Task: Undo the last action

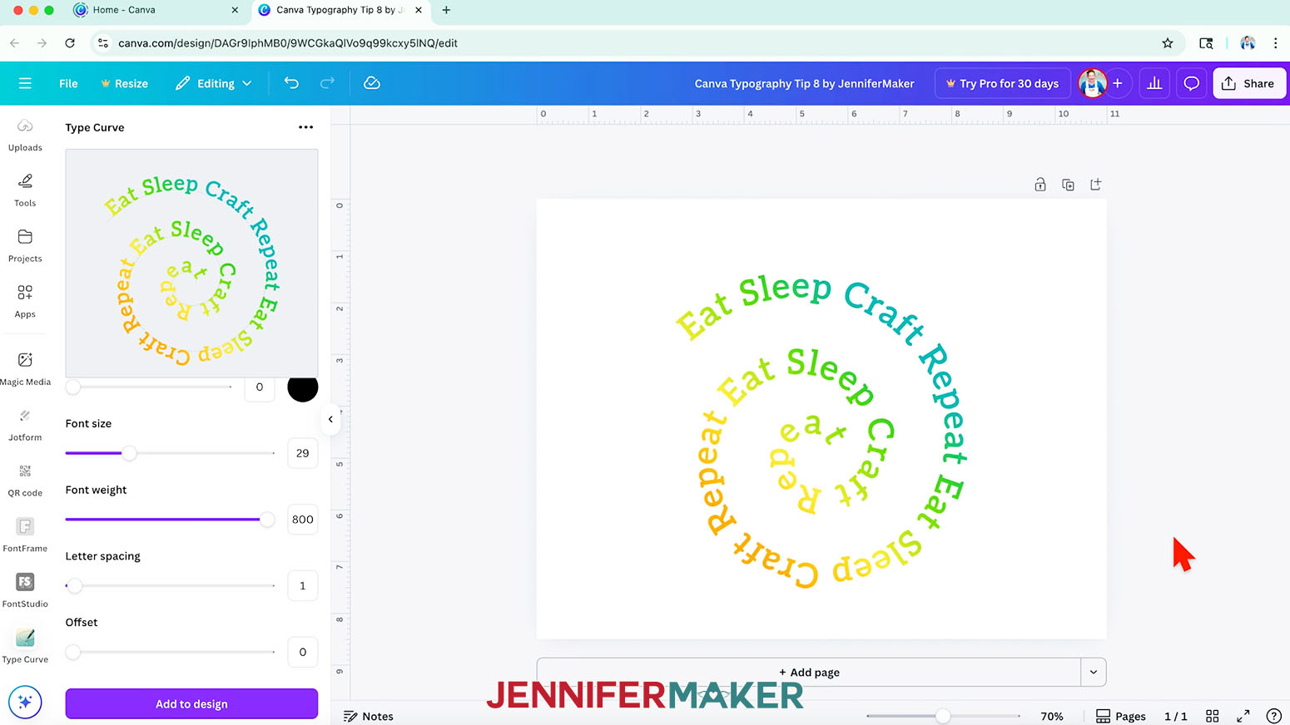Action: [291, 82]
